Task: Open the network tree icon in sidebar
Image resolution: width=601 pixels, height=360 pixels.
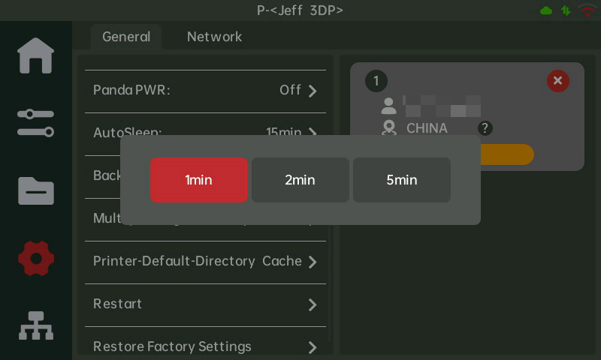Action: coord(36,326)
